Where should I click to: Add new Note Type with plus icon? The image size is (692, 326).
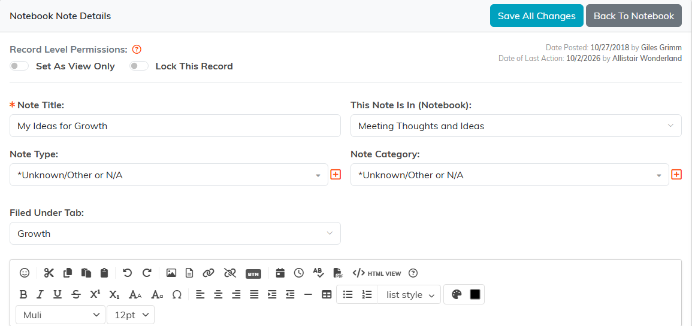(x=336, y=175)
